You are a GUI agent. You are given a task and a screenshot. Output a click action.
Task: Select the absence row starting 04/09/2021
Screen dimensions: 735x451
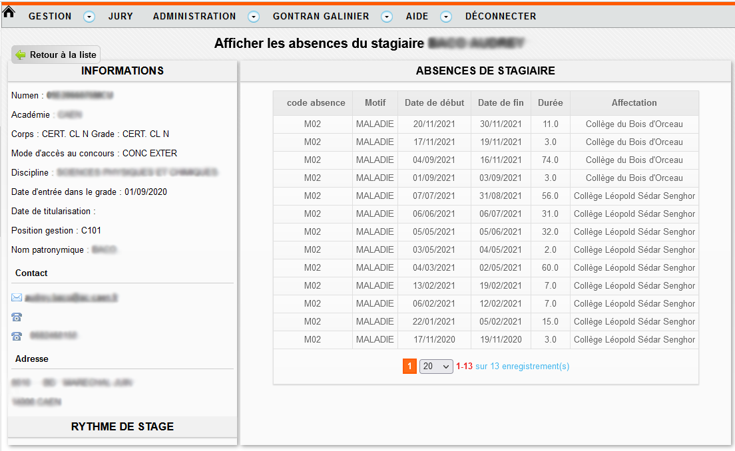click(485, 160)
